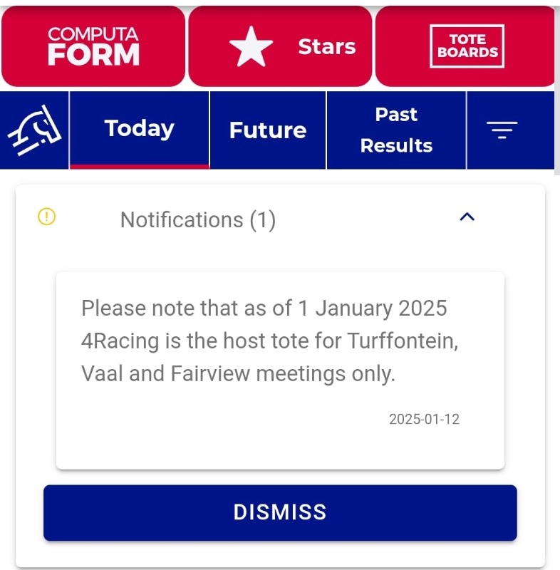Tap the word BOARDS in the red button
This screenshot has width=560, height=570.
pyautogui.click(x=467, y=53)
